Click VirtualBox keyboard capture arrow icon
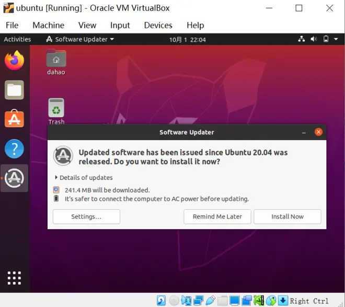Screen dimensions: 345x307 tap(283, 300)
